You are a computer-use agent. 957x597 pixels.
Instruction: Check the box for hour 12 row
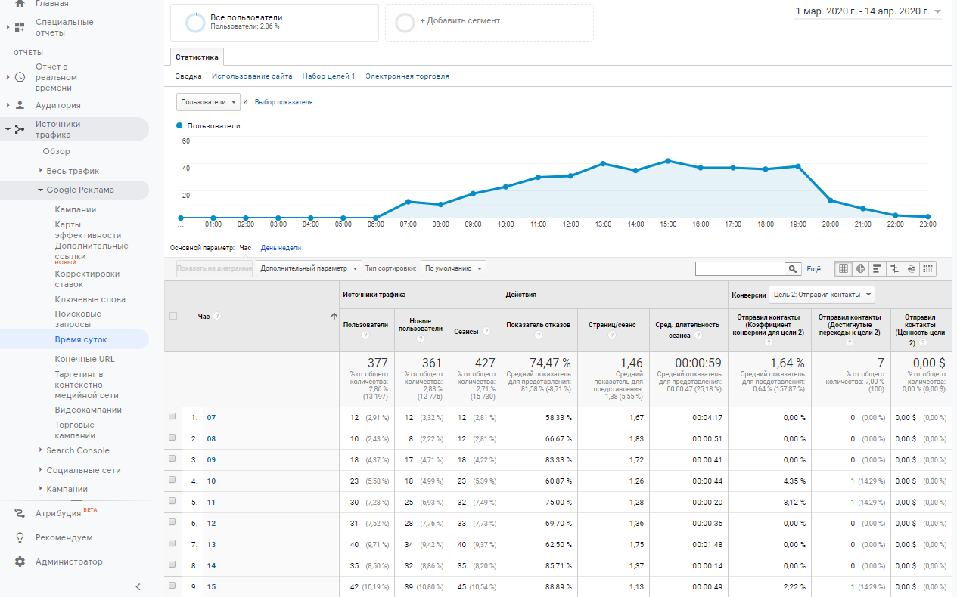click(172, 522)
